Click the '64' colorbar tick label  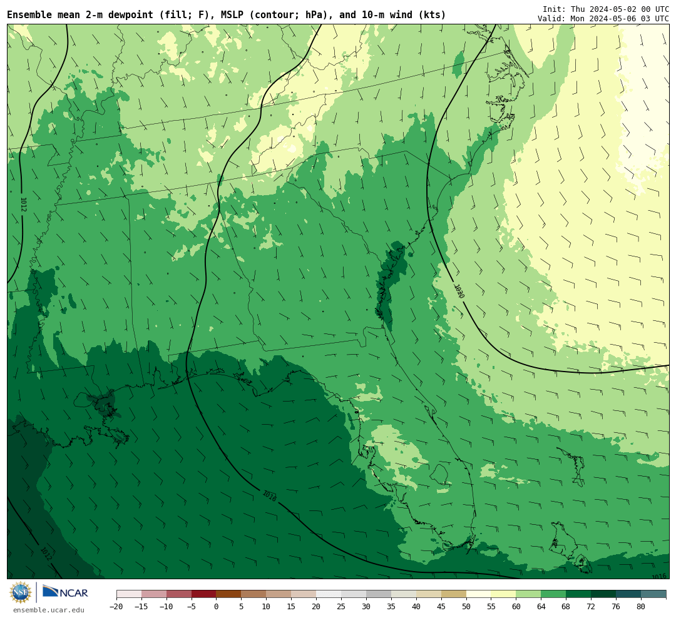point(541,607)
